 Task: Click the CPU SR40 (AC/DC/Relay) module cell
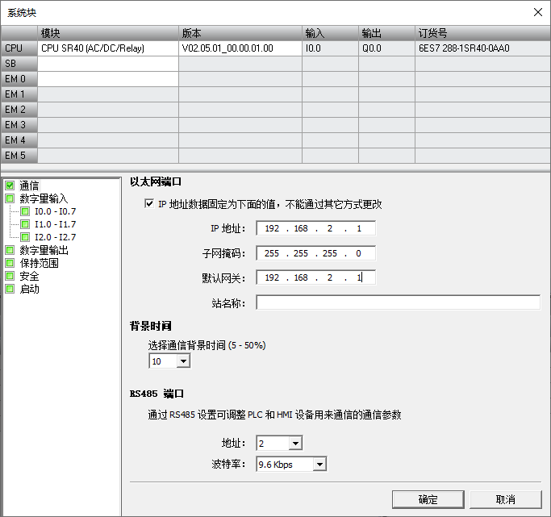tap(108, 48)
